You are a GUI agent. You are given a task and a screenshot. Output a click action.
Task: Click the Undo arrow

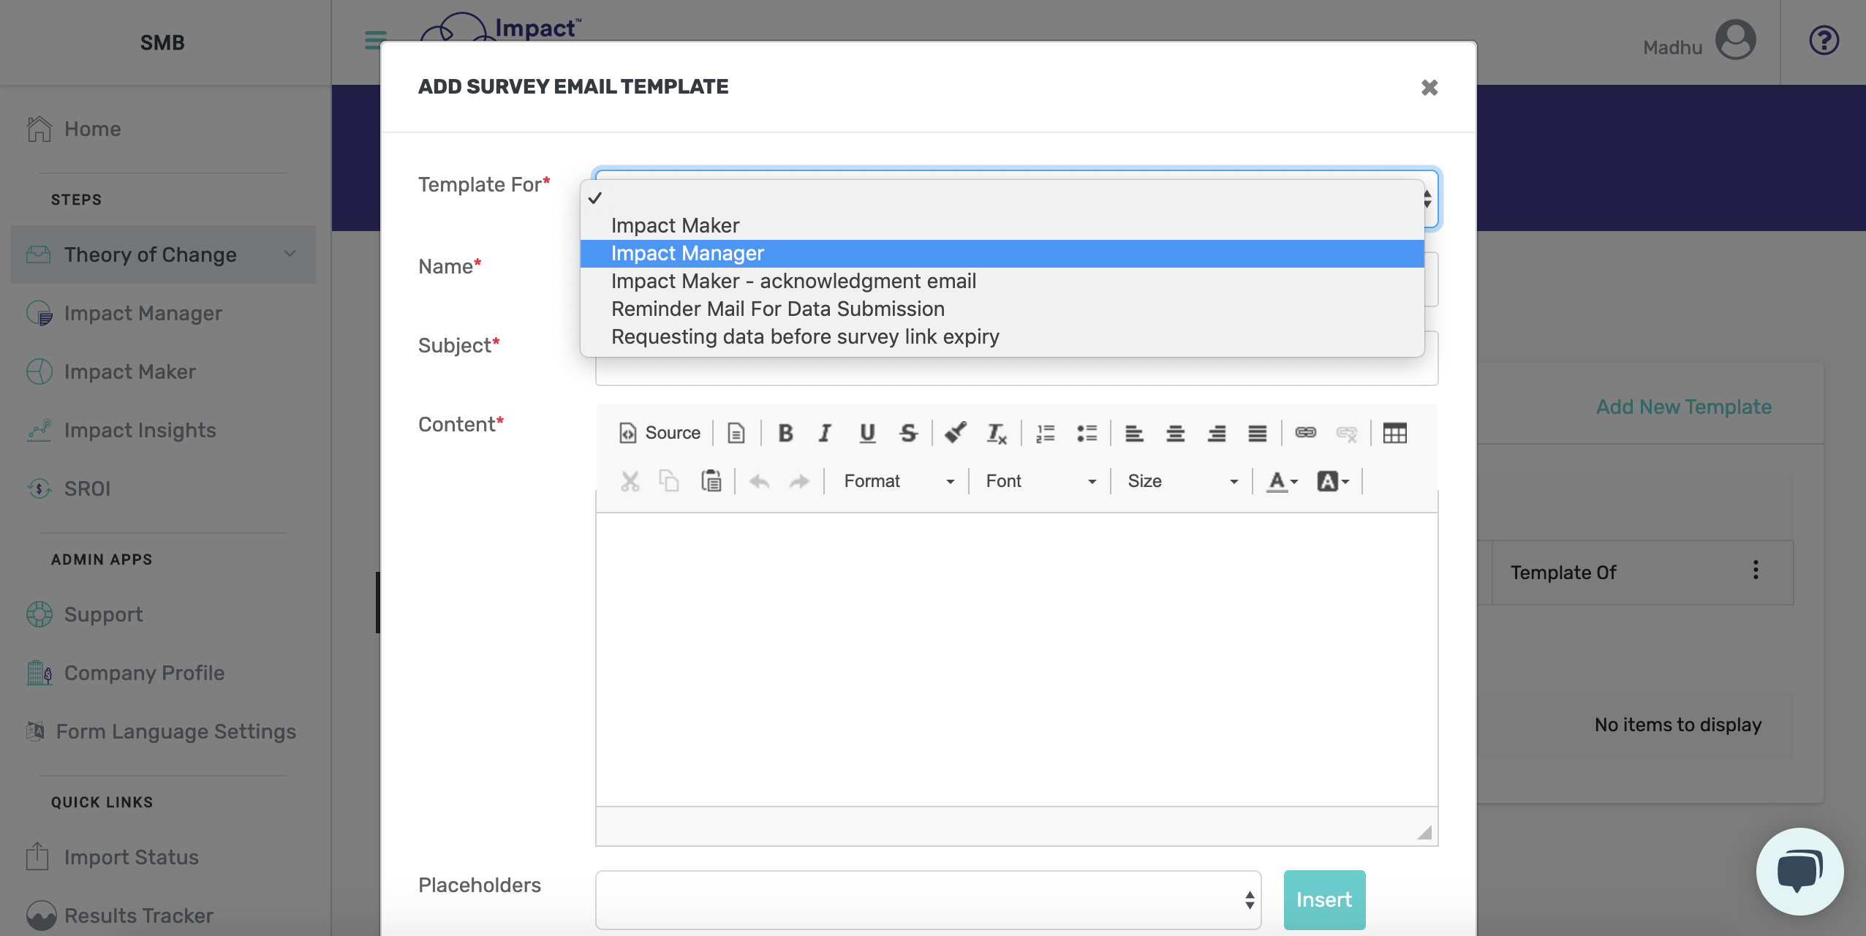coord(760,481)
